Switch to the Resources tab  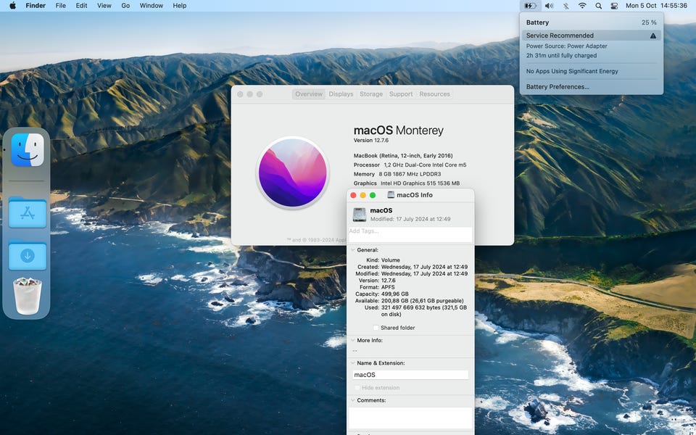click(x=434, y=94)
